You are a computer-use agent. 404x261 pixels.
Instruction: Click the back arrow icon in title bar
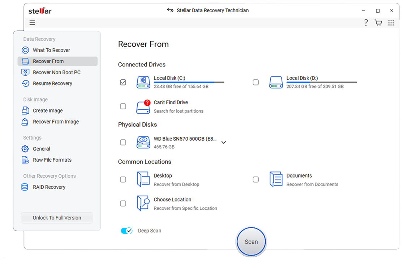170,10
